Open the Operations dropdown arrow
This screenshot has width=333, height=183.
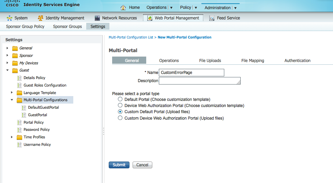click(x=171, y=8)
